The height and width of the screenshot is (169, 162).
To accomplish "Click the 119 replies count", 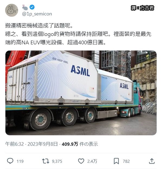I will coord(20,161).
